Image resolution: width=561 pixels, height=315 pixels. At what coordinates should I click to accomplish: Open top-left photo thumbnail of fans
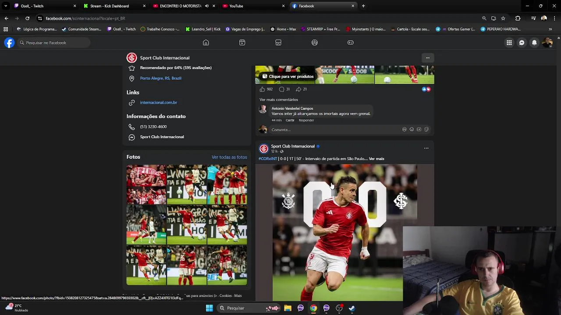click(146, 185)
